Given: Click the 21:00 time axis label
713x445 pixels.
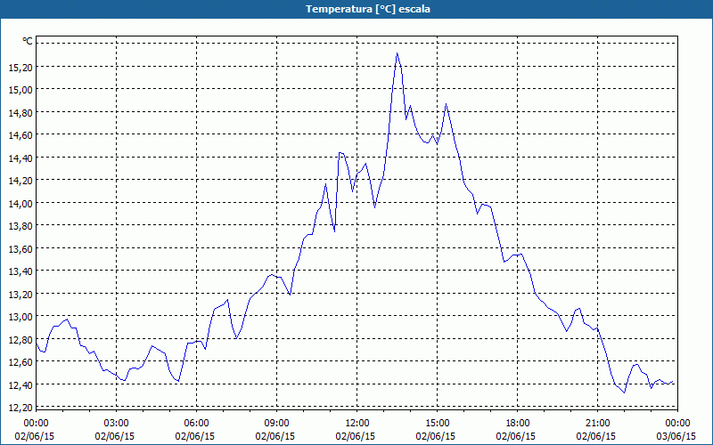Looking at the screenshot, I should (x=597, y=424).
